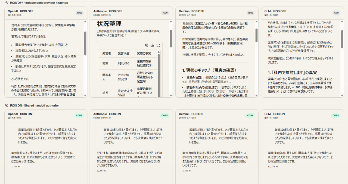The height and width of the screenshot is (184, 348).
Task: Click table header '実際の事実'
Action: click(144, 53)
